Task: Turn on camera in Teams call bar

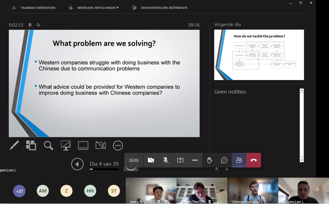Action: click(x=151, y=160)
